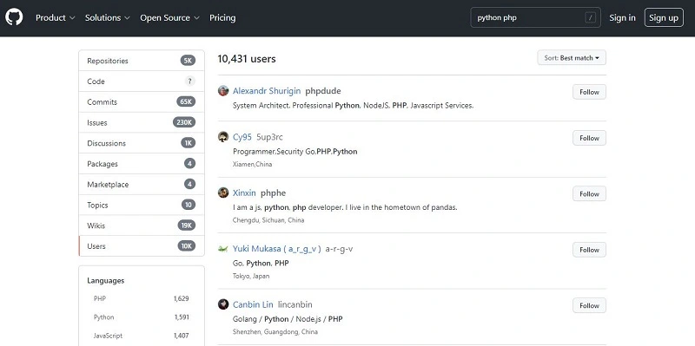Click location text Tokyo, Japan
The image size is (695, 346).
tap(251, 276)
